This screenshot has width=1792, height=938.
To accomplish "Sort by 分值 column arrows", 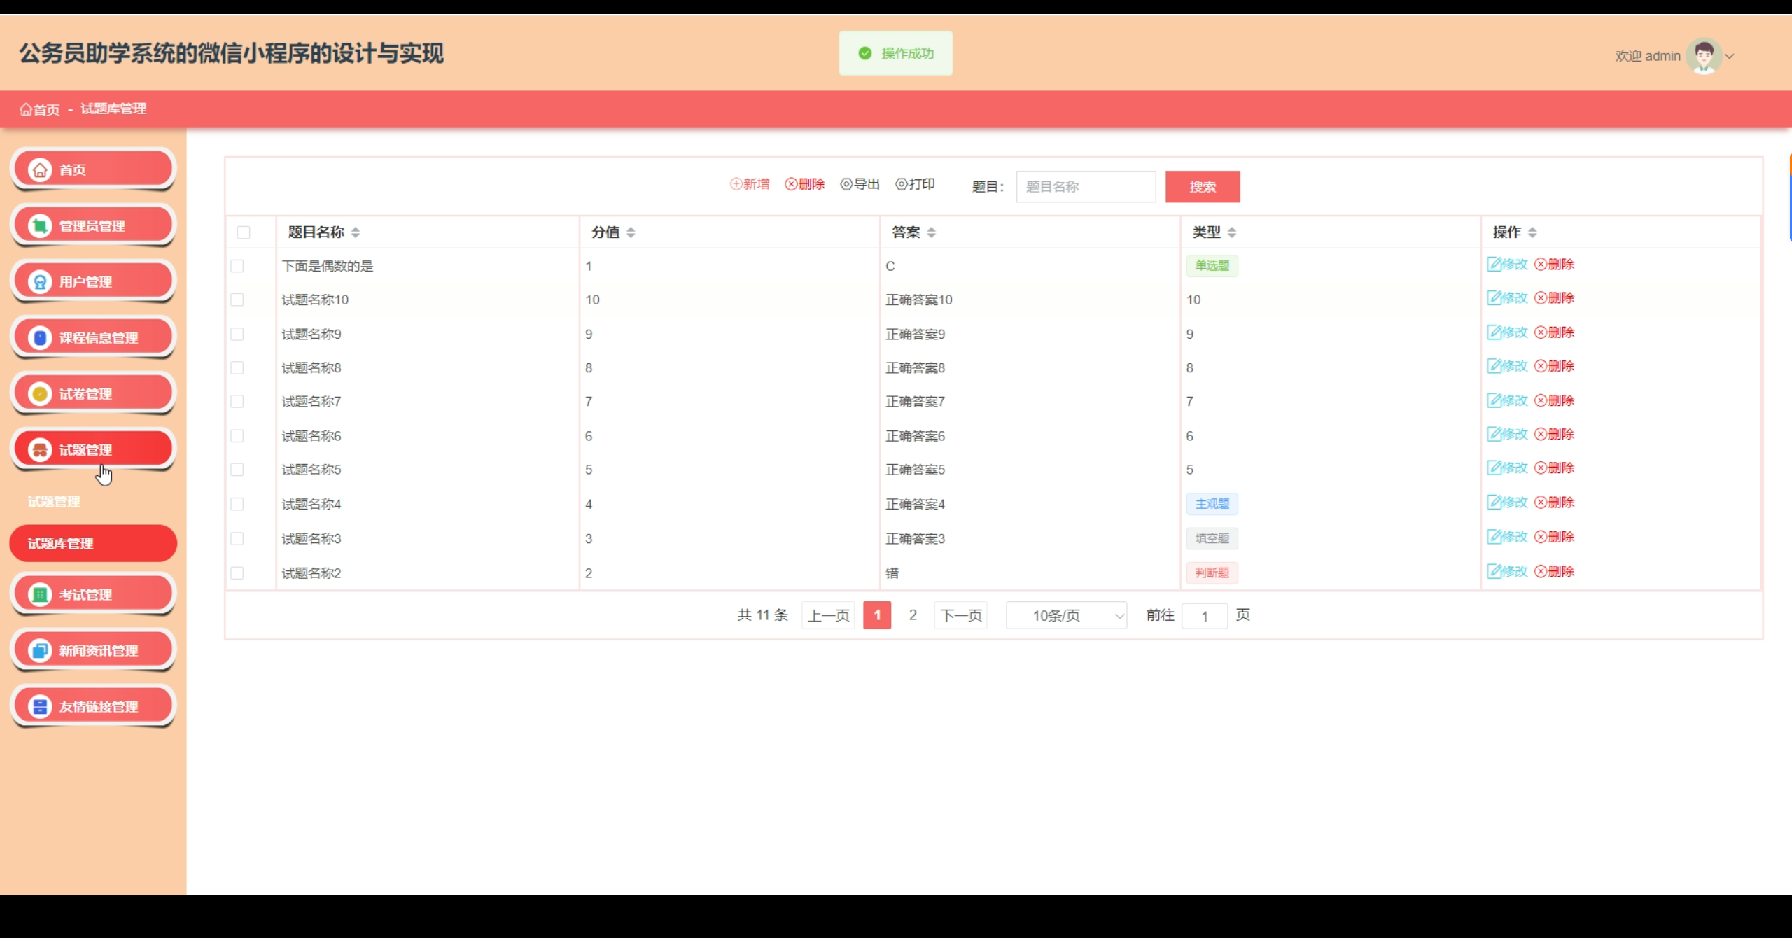I will (x=631, y=232).
